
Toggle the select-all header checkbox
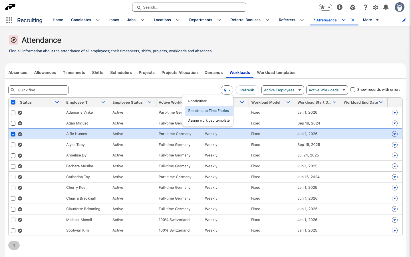click(x=13, y=102)
